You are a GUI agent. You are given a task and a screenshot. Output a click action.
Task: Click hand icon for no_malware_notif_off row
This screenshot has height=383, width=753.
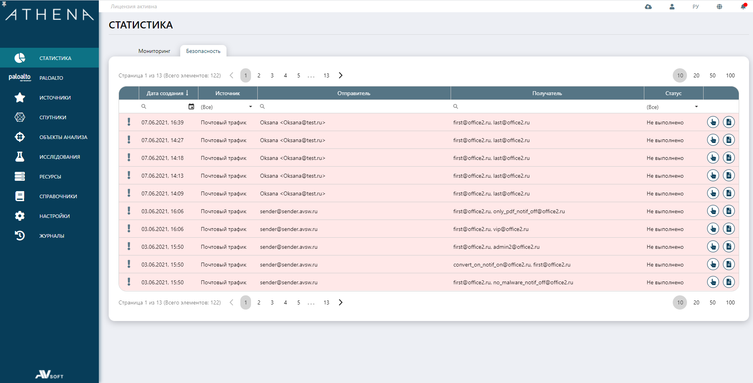pos(713,282)
